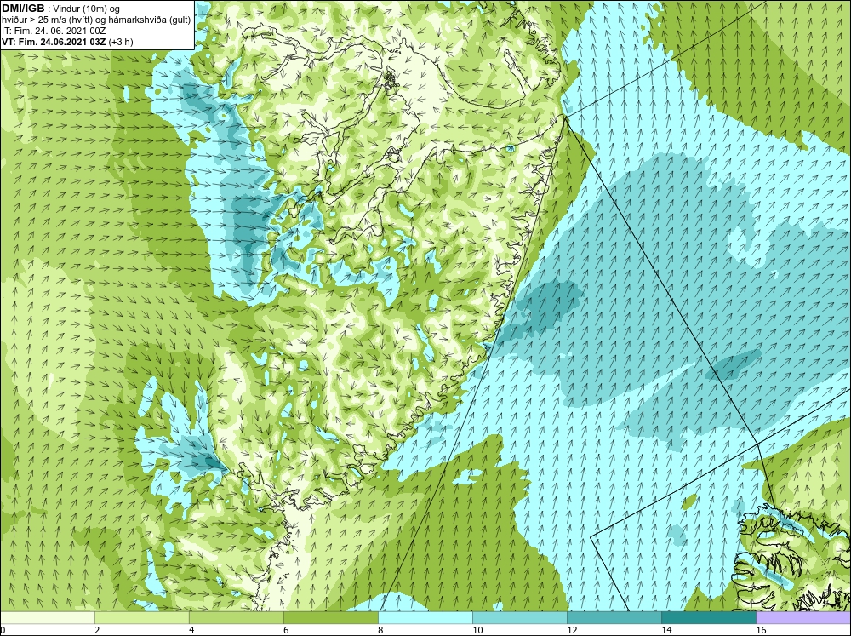Click the '0' scale label
851x636 pixels.
[3, 630]
